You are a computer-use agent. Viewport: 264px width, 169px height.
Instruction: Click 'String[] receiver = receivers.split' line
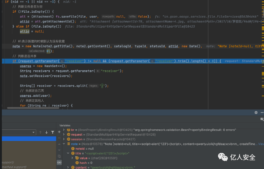[x=64, y=86]
